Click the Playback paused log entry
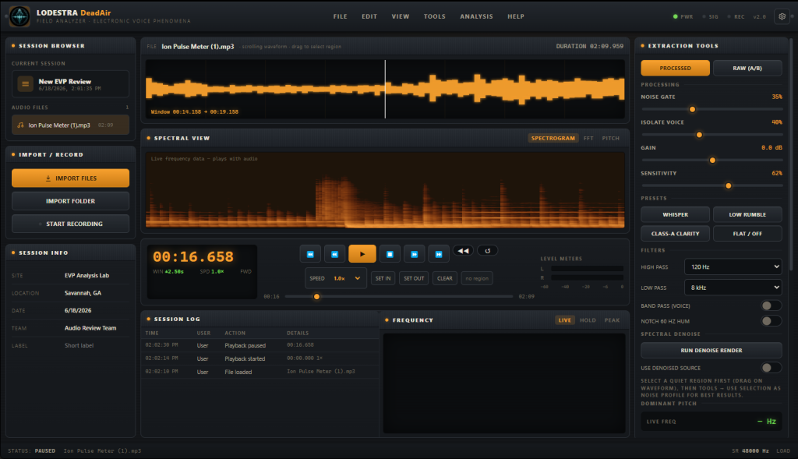This screenshot has width=798, height=459. click(x=260, y=345)
